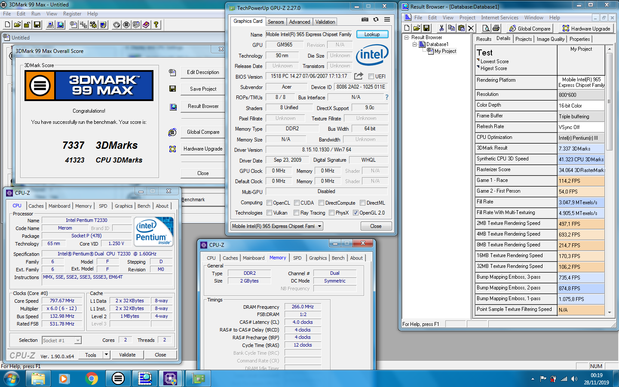Click the yellow question mark icon in 3DMark toolbar

pos(156,25)
